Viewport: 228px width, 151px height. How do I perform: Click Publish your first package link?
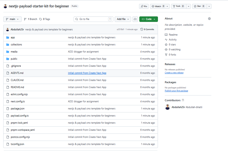(176, 91)
